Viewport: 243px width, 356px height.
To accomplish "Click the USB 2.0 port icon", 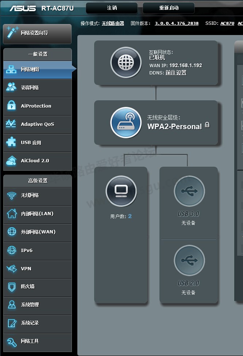I will [x=189, y=260].
